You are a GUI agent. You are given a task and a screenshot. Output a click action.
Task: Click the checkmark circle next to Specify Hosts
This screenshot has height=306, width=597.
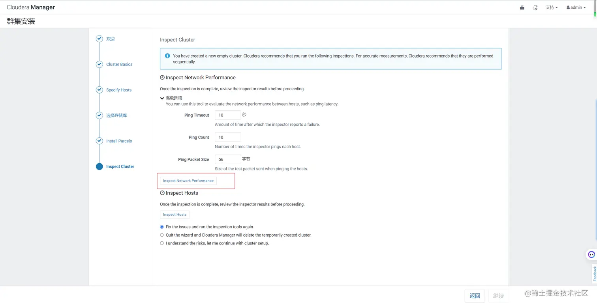99,90
